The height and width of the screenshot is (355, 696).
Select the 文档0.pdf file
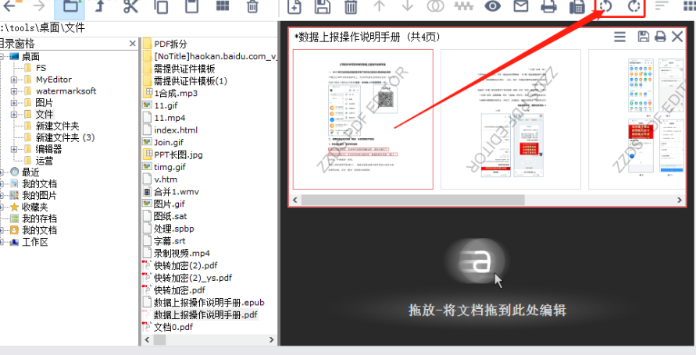[x=173, y=328]
